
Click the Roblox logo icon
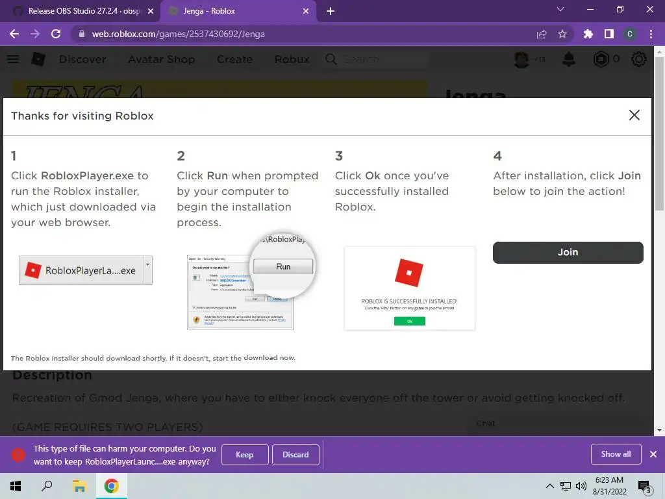38,59
